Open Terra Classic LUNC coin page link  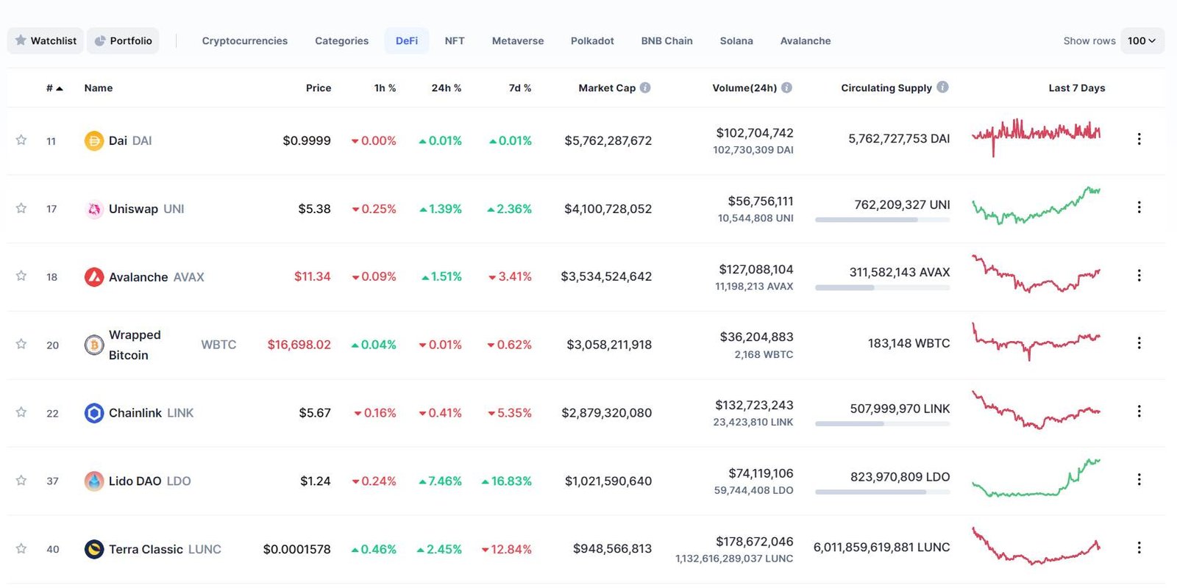[165, 549]
